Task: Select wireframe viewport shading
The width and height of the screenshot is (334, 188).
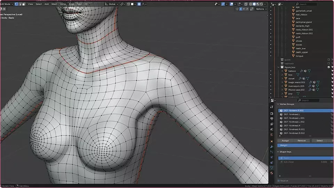Action: 251,4
